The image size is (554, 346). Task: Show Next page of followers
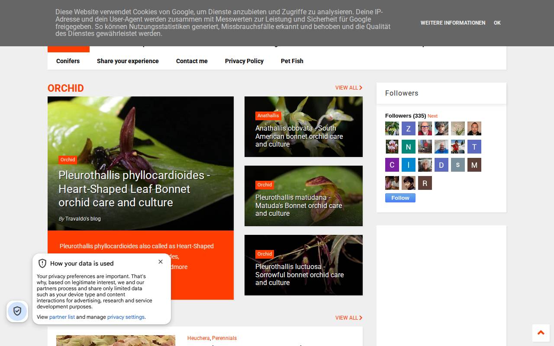432,116
